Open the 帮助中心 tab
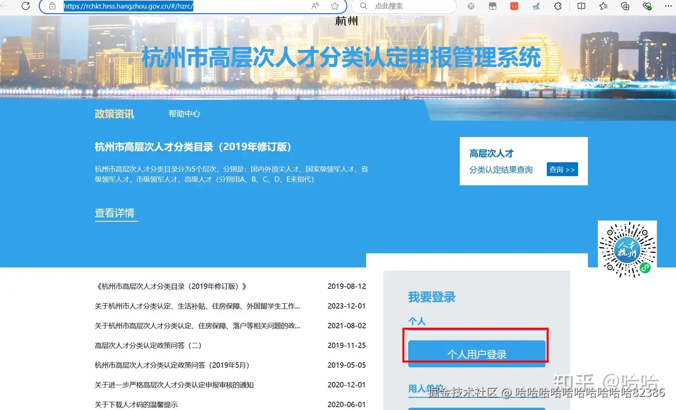Viewport: 676px width, 410px height. click(184, 114)
